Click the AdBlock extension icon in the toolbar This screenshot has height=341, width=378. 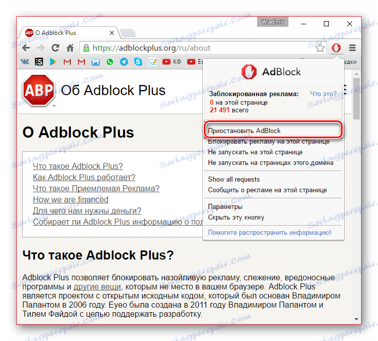[336, 48]
